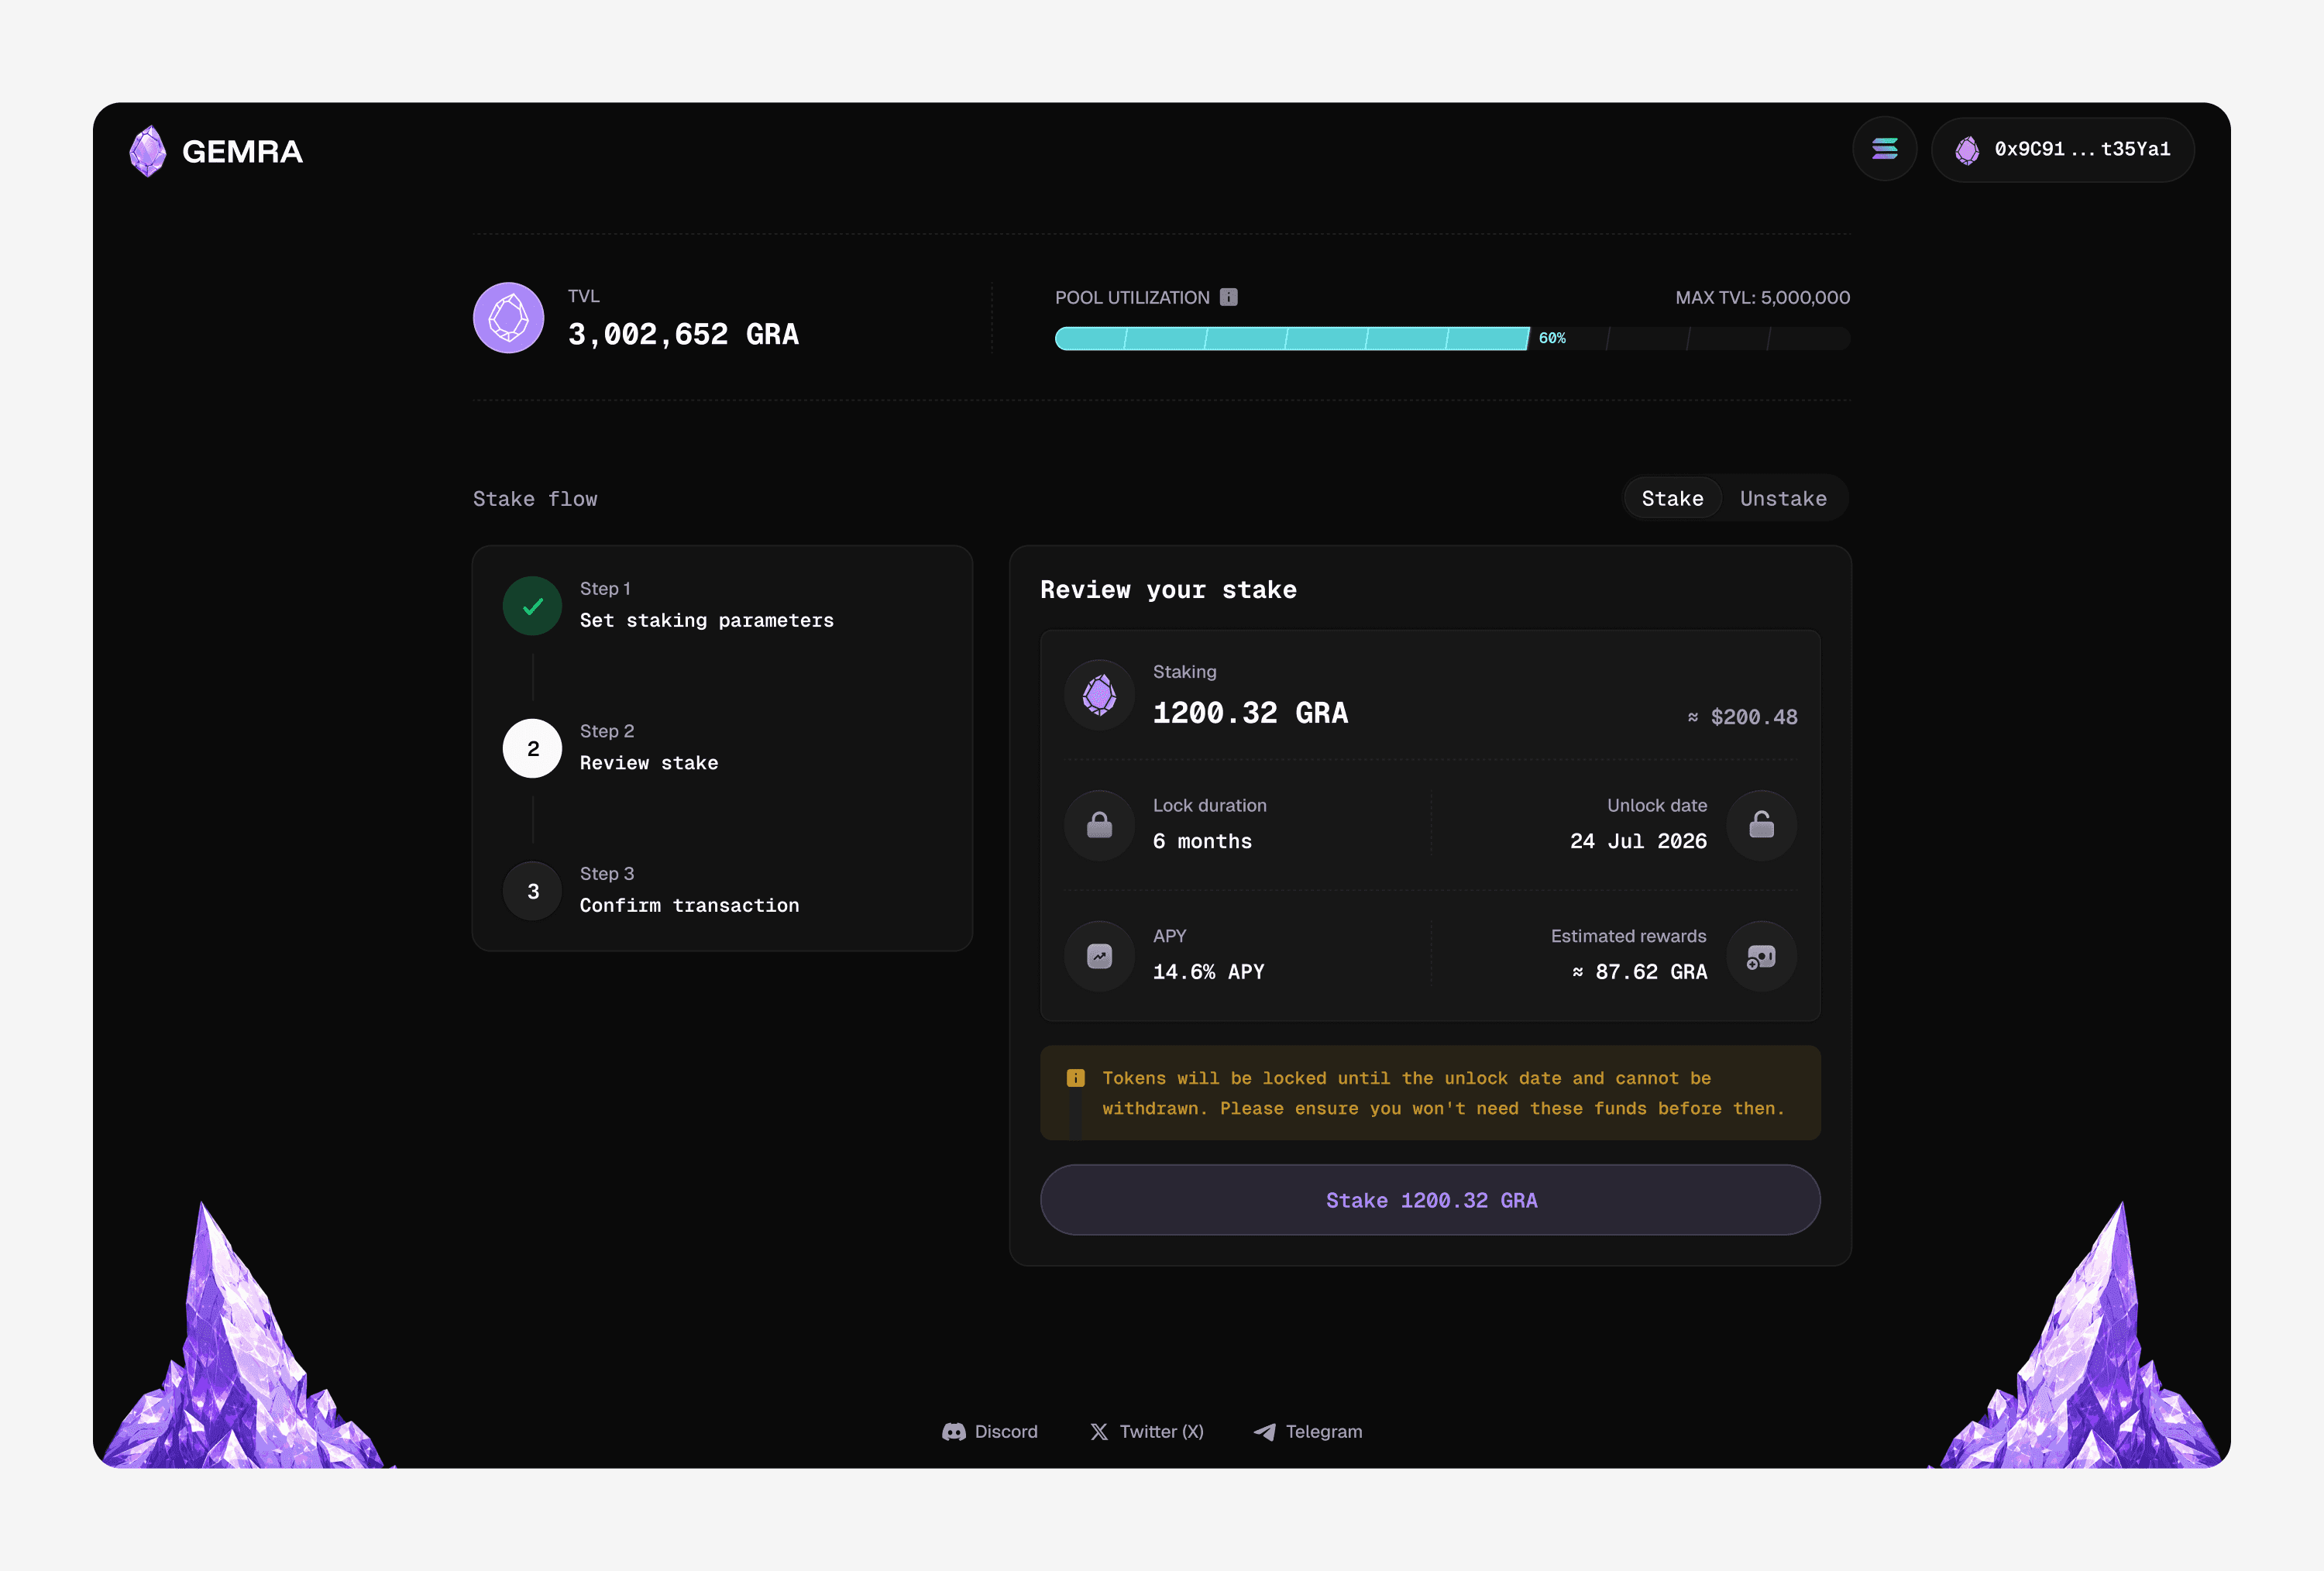This screenshot has width=2324, height=1571.
Task: Click the estimated rewards icon
Action: [1761, 956]
